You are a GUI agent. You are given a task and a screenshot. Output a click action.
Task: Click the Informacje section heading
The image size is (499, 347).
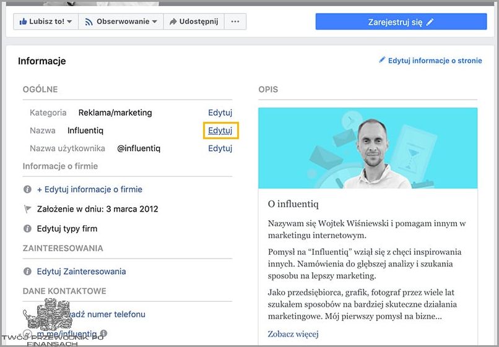[x=41, y=61]
